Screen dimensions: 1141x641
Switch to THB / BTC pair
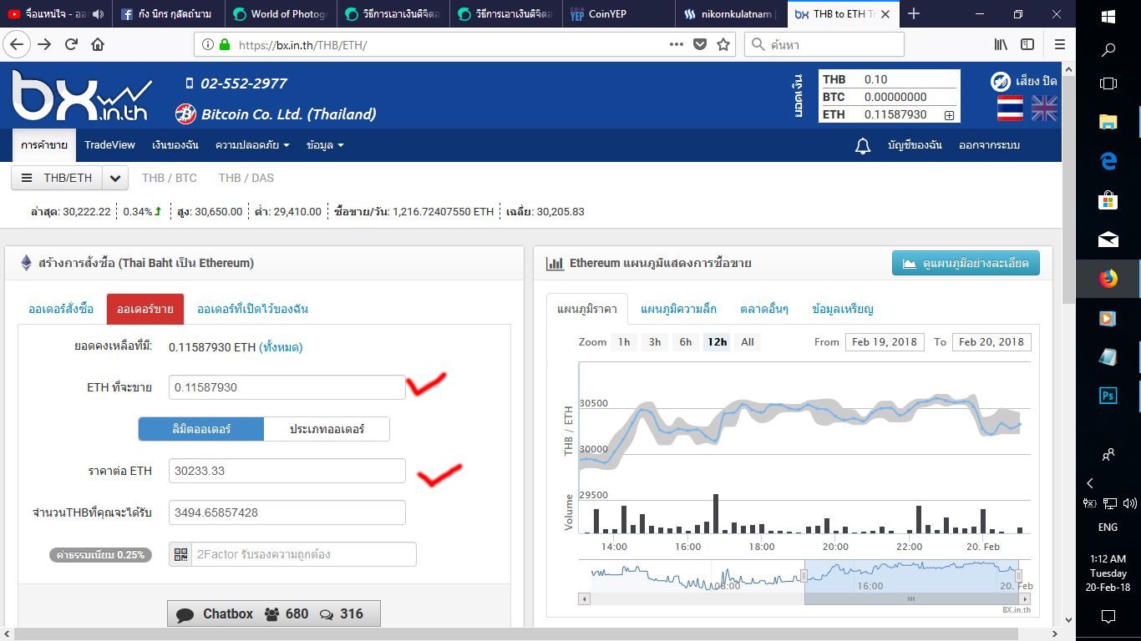[170, 178]
